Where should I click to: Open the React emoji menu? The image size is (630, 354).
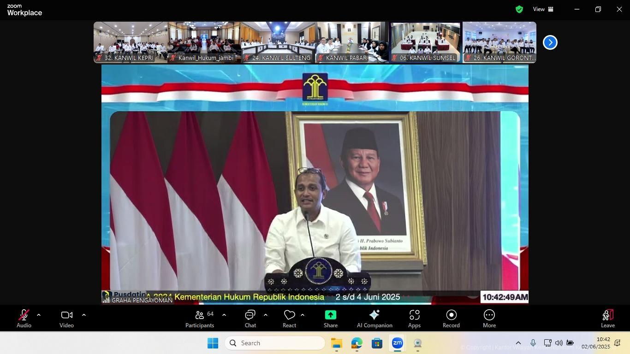point(289,318)
